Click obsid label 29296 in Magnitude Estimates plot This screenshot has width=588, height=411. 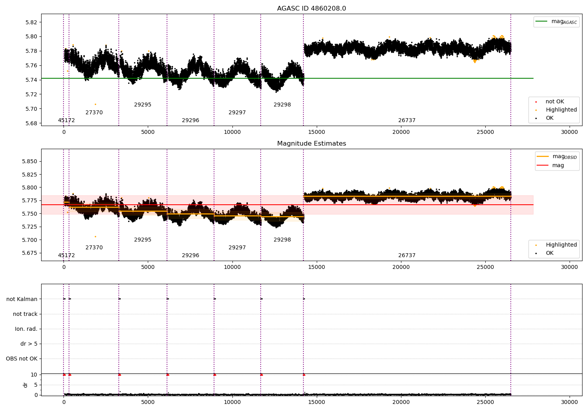point(191,256)
